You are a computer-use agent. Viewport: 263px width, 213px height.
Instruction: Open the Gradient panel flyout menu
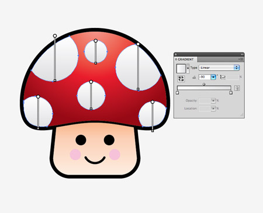[241, 60]
